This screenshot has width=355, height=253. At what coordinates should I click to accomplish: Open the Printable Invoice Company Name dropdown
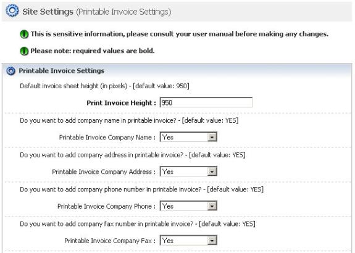point(188,137)
